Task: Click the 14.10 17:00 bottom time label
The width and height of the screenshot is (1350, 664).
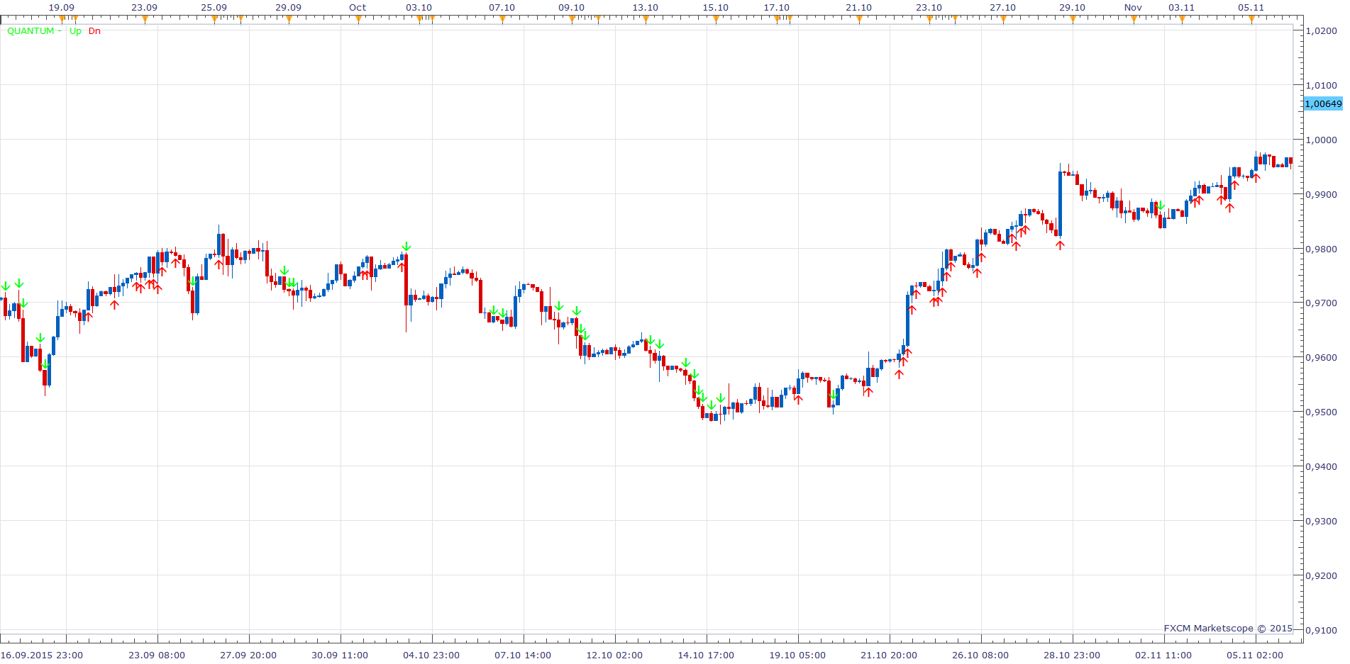Action: click(706, 655)
